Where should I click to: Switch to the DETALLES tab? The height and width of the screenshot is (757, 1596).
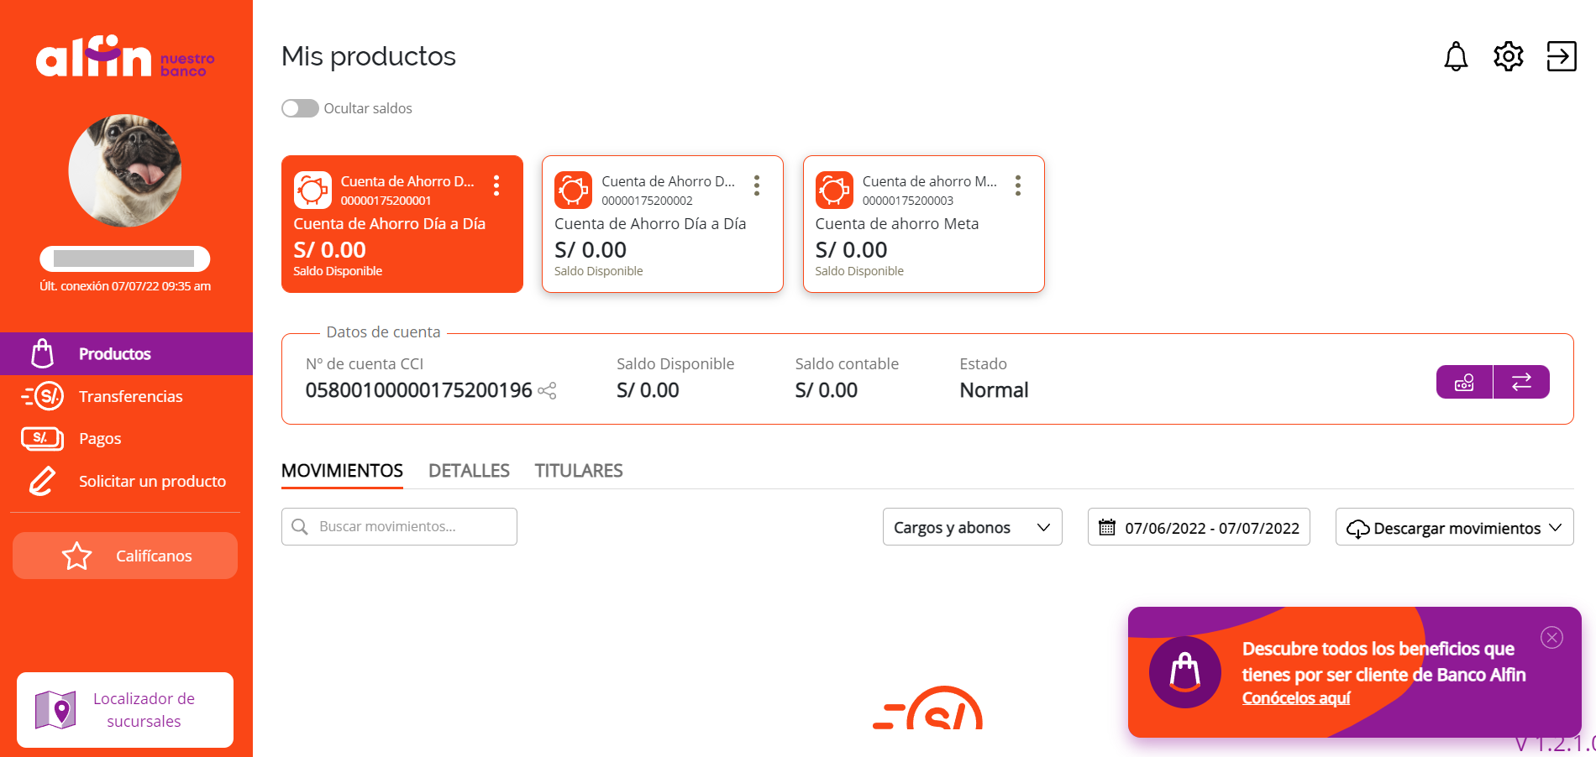pos(469,471)
